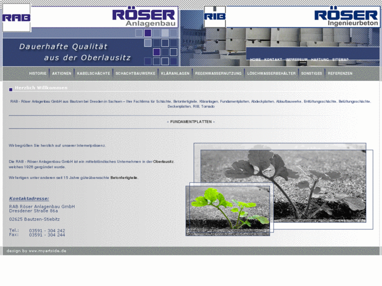This screenshot has width=382, height=286.
Task: Open the KLÄRANLAGEN menu item
Action: coord(175,73)
